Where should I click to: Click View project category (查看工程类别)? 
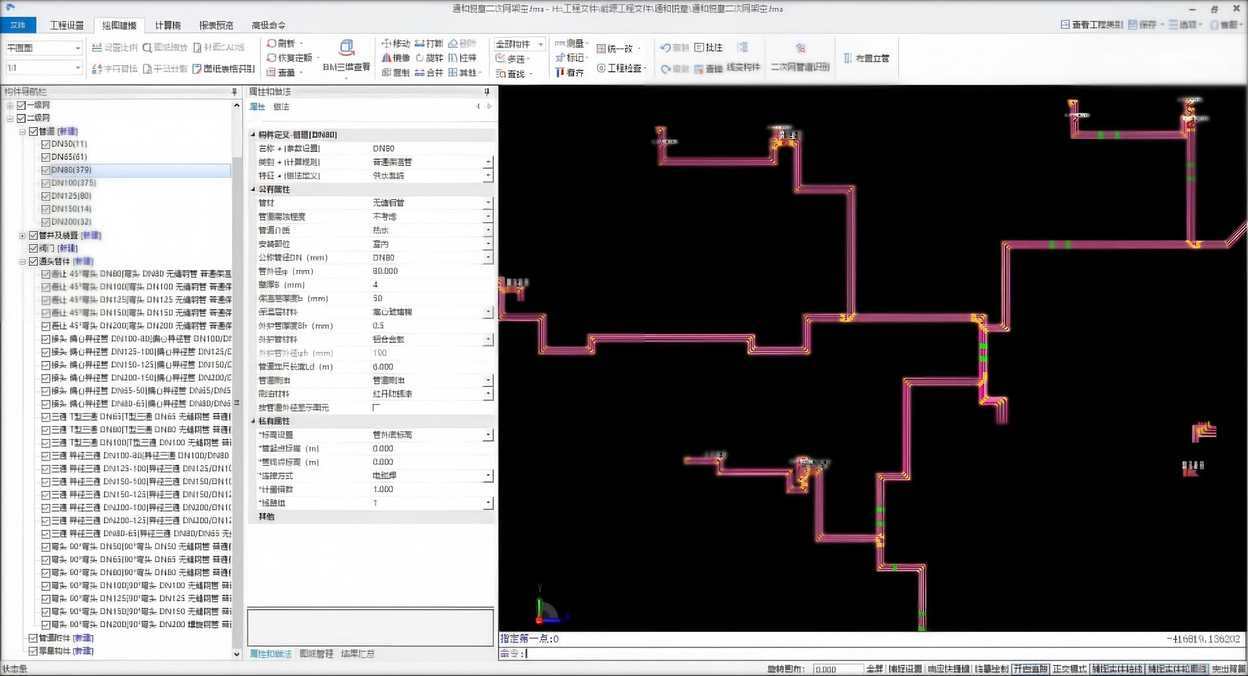tap(1092, 25)
